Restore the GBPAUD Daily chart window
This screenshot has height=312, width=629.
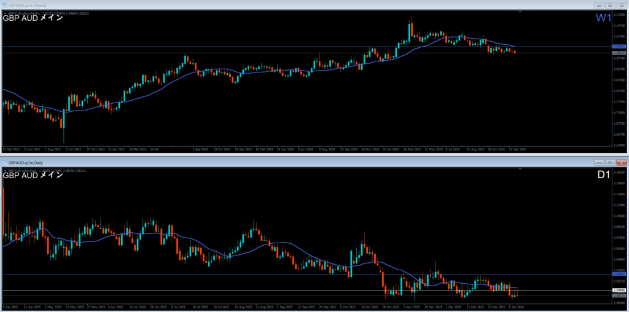coord(610,162)
